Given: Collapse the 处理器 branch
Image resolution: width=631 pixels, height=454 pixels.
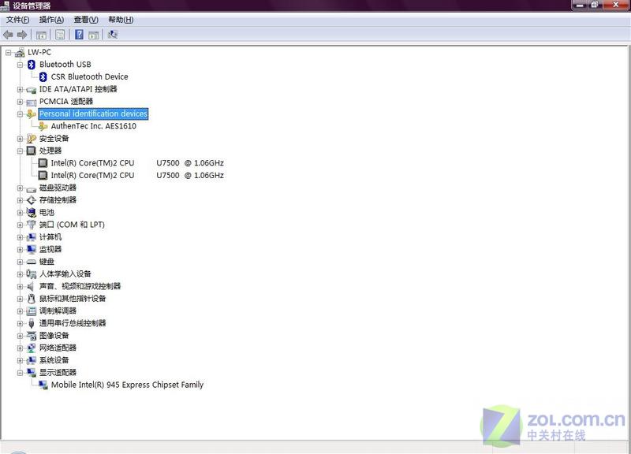Looking at the screenshot, I should [21, 151].
